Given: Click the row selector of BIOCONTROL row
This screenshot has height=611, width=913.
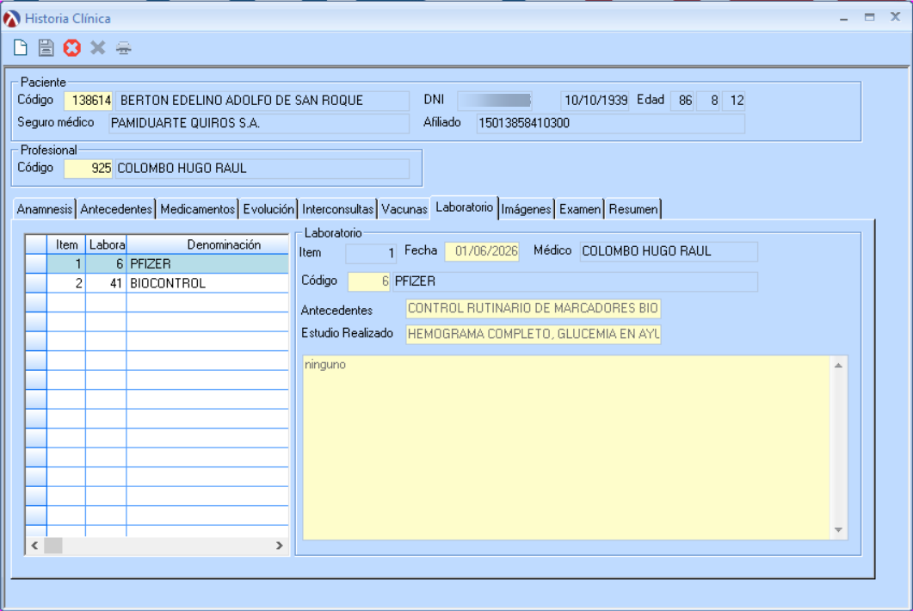Looking at the screenshot, I should [36, 283].
